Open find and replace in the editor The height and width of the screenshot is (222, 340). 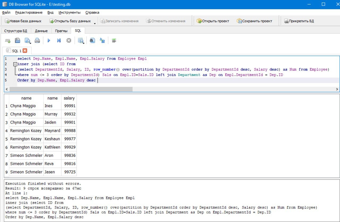102,41
